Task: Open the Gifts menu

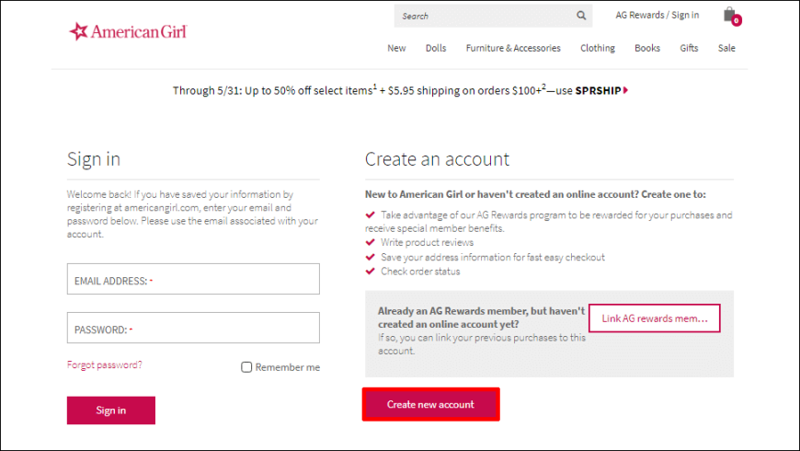Action: click(689, 48)
